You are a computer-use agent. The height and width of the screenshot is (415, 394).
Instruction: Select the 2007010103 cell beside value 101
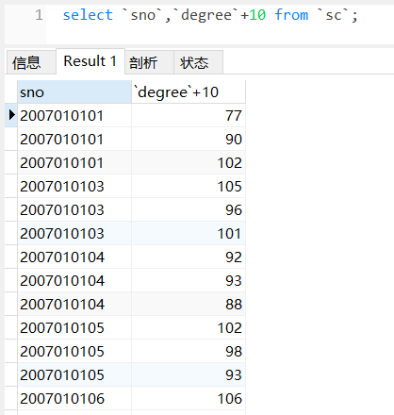click(74, 233)
